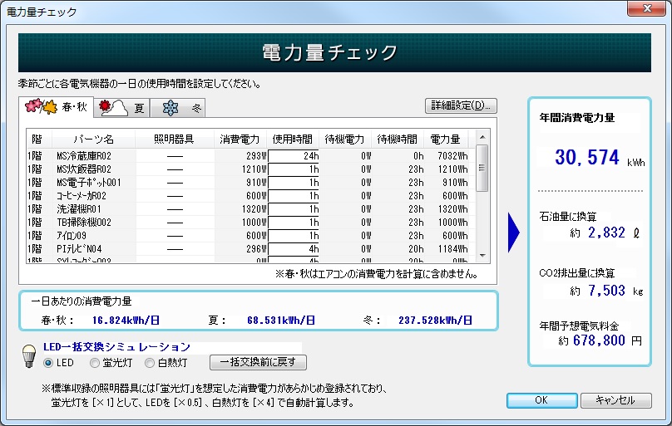Click the cherry blossom and maple leaf icon
Viewport: 672px width, 426px height.
41,106
